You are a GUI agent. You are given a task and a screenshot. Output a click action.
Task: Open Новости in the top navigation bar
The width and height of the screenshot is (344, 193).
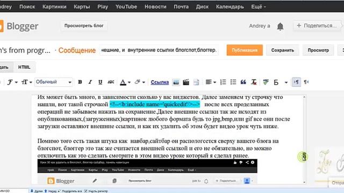coord(155,7)
